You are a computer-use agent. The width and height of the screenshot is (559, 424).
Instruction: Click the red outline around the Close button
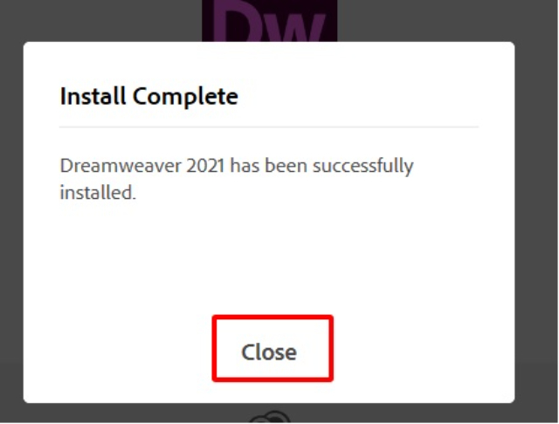pos(273,317)
